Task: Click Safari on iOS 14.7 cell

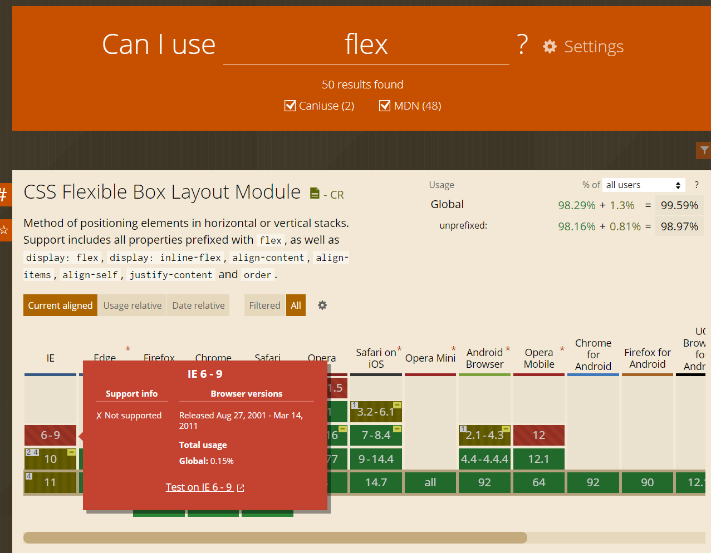Action: 376,482
